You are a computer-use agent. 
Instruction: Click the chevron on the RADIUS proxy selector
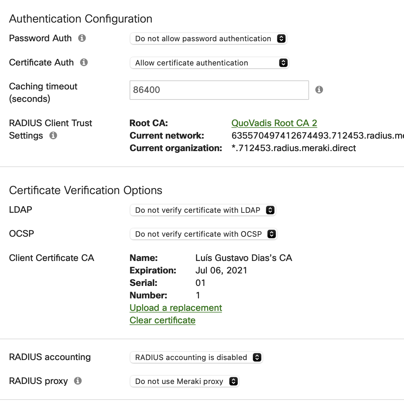pos(233,381)
